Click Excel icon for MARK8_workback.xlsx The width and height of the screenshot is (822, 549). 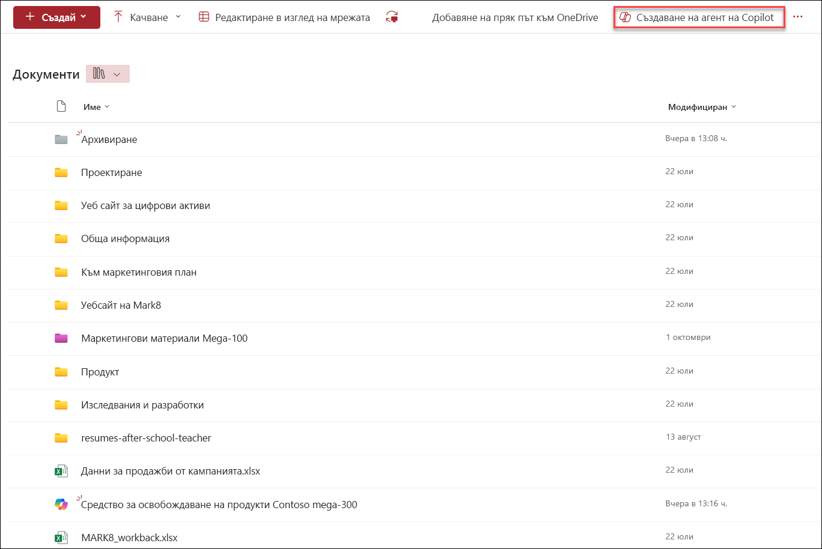[61, 538]
